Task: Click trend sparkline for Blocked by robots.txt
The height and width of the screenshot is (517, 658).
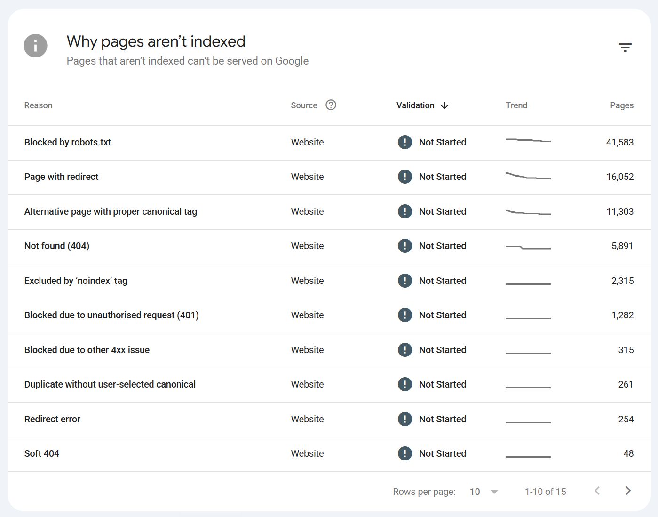Action: 528,140
